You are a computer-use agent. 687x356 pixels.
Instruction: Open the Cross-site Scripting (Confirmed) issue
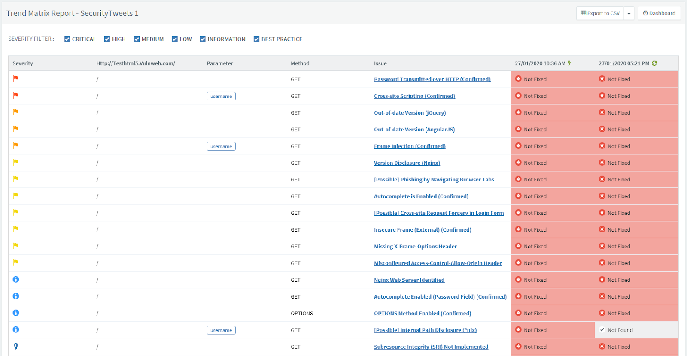(x=414, y=96)
